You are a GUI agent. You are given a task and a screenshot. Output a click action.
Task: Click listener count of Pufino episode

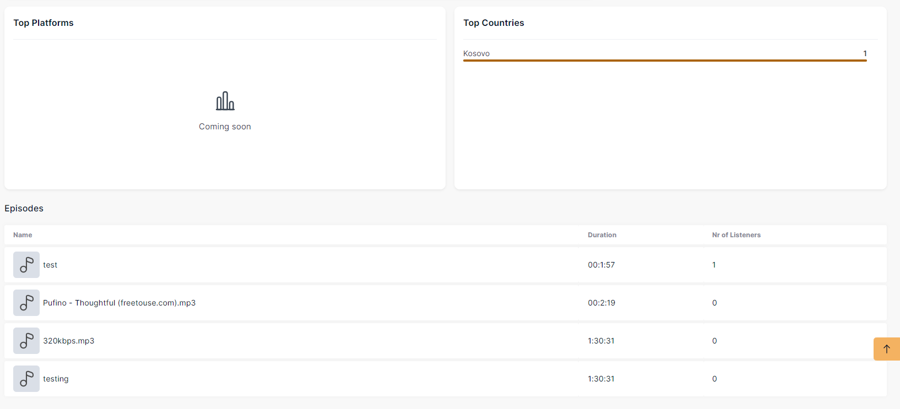(x=714, y=303)
